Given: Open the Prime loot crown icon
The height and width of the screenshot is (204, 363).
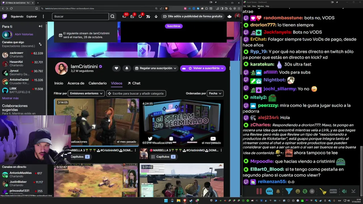Looking at the screenshot, I should [x=229, y=16].
